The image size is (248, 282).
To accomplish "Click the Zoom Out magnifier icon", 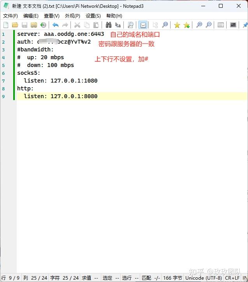I will point(209,25).
